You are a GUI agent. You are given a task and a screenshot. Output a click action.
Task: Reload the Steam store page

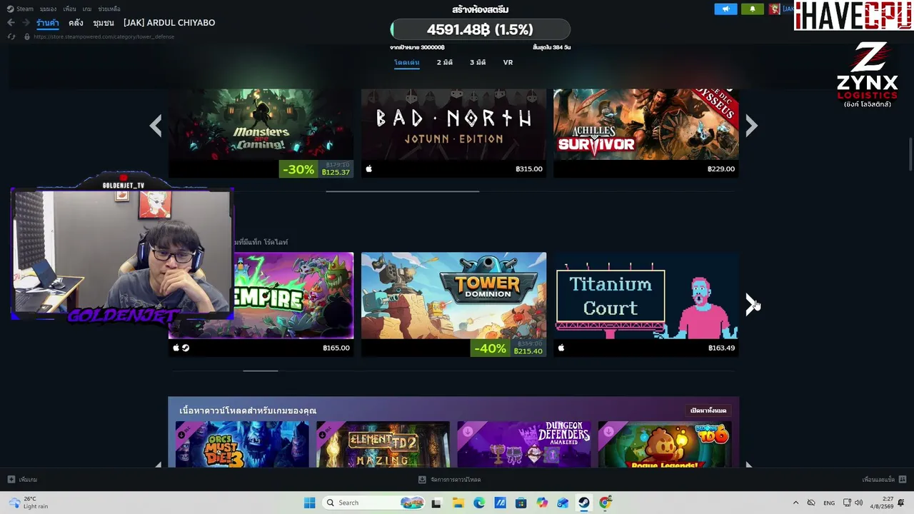coord(11,36)
